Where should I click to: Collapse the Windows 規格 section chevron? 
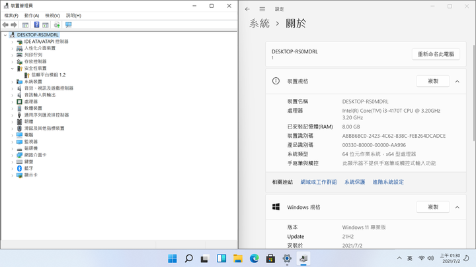pyautogui.click(x=457, y=208)
